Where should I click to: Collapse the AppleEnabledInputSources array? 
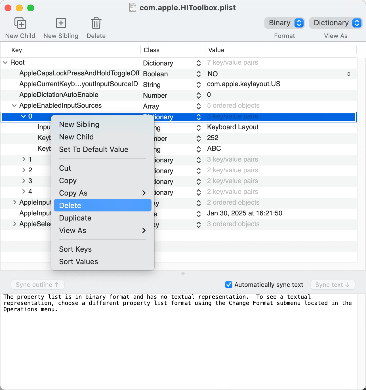point(14,106)
